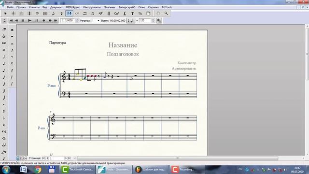
Task: Go to next page arrow
Action: (66, 158)
